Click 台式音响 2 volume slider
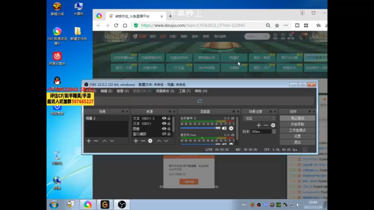The height and width of the screenshot is (210, 374). [201, 128]
